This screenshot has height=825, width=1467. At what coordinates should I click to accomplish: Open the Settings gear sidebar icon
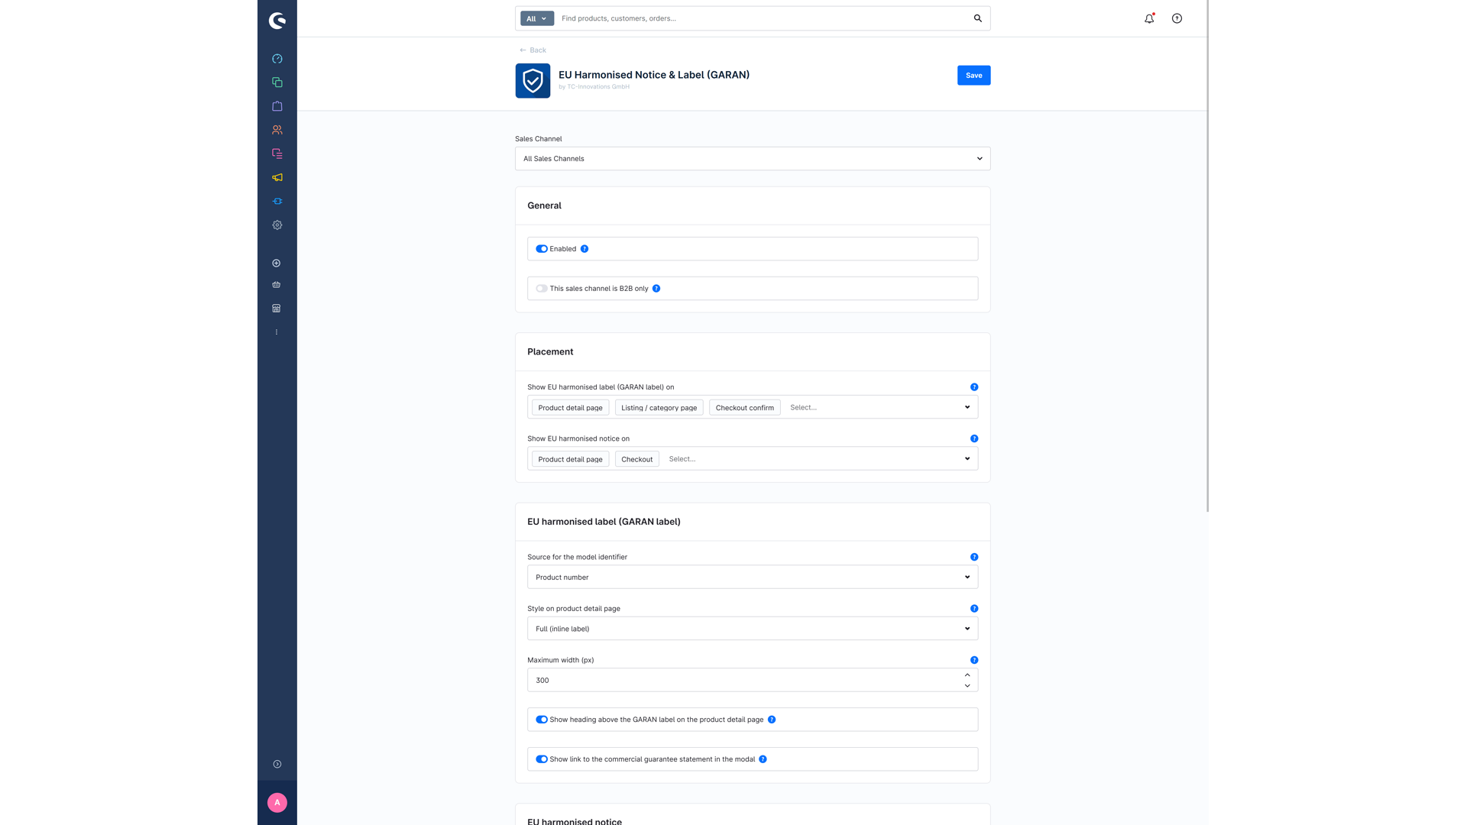point(277,225)
